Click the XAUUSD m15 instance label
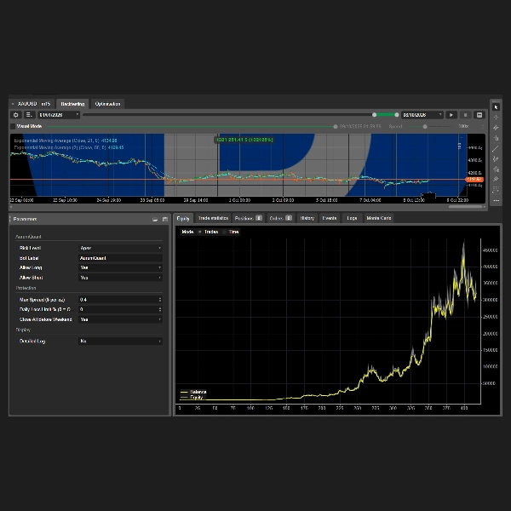The image size is (511, 511). [x=34, y=104]
